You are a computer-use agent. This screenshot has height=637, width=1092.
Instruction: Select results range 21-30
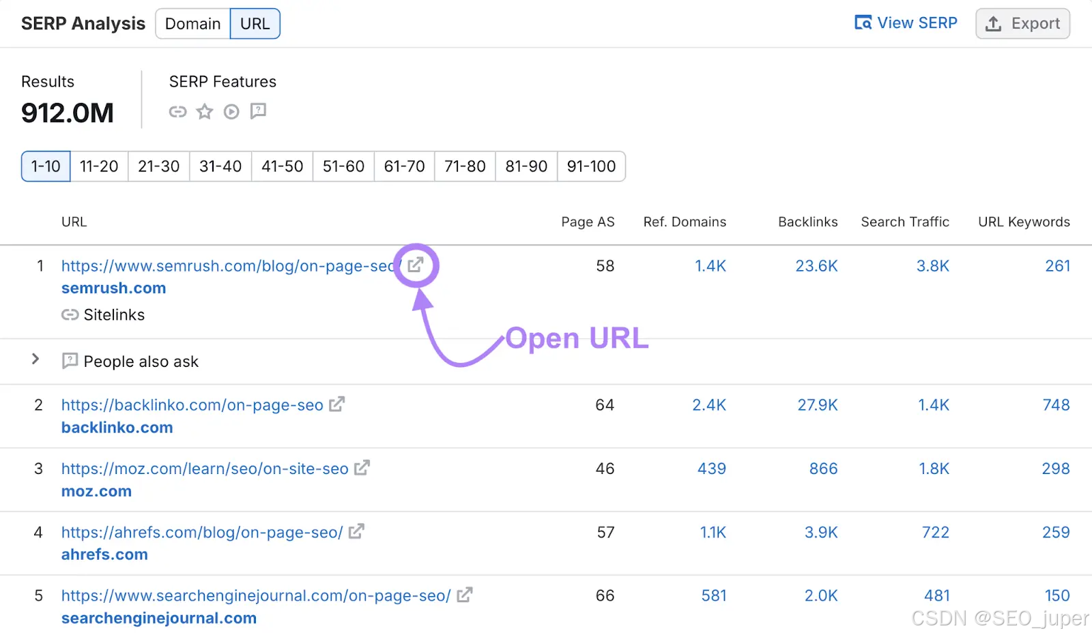tap(159, 166)
